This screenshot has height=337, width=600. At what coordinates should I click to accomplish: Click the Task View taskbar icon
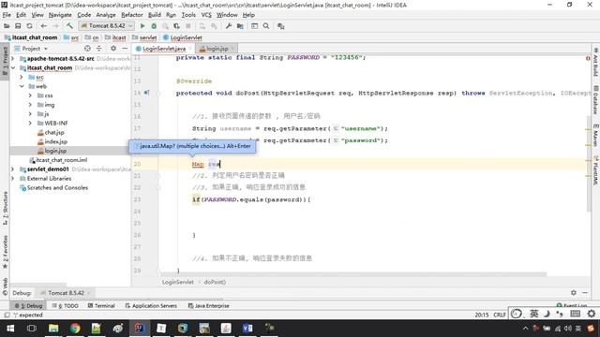[x=32, y=329]
